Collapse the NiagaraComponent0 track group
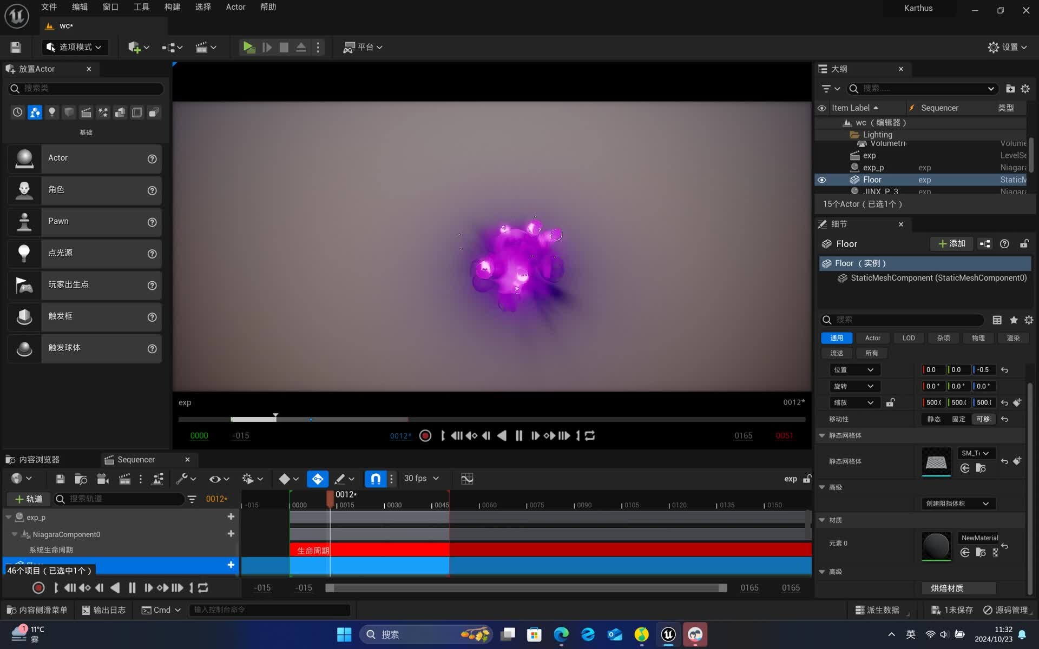The height and width of the screenshot is (649, 1039). tap(15, 534)
